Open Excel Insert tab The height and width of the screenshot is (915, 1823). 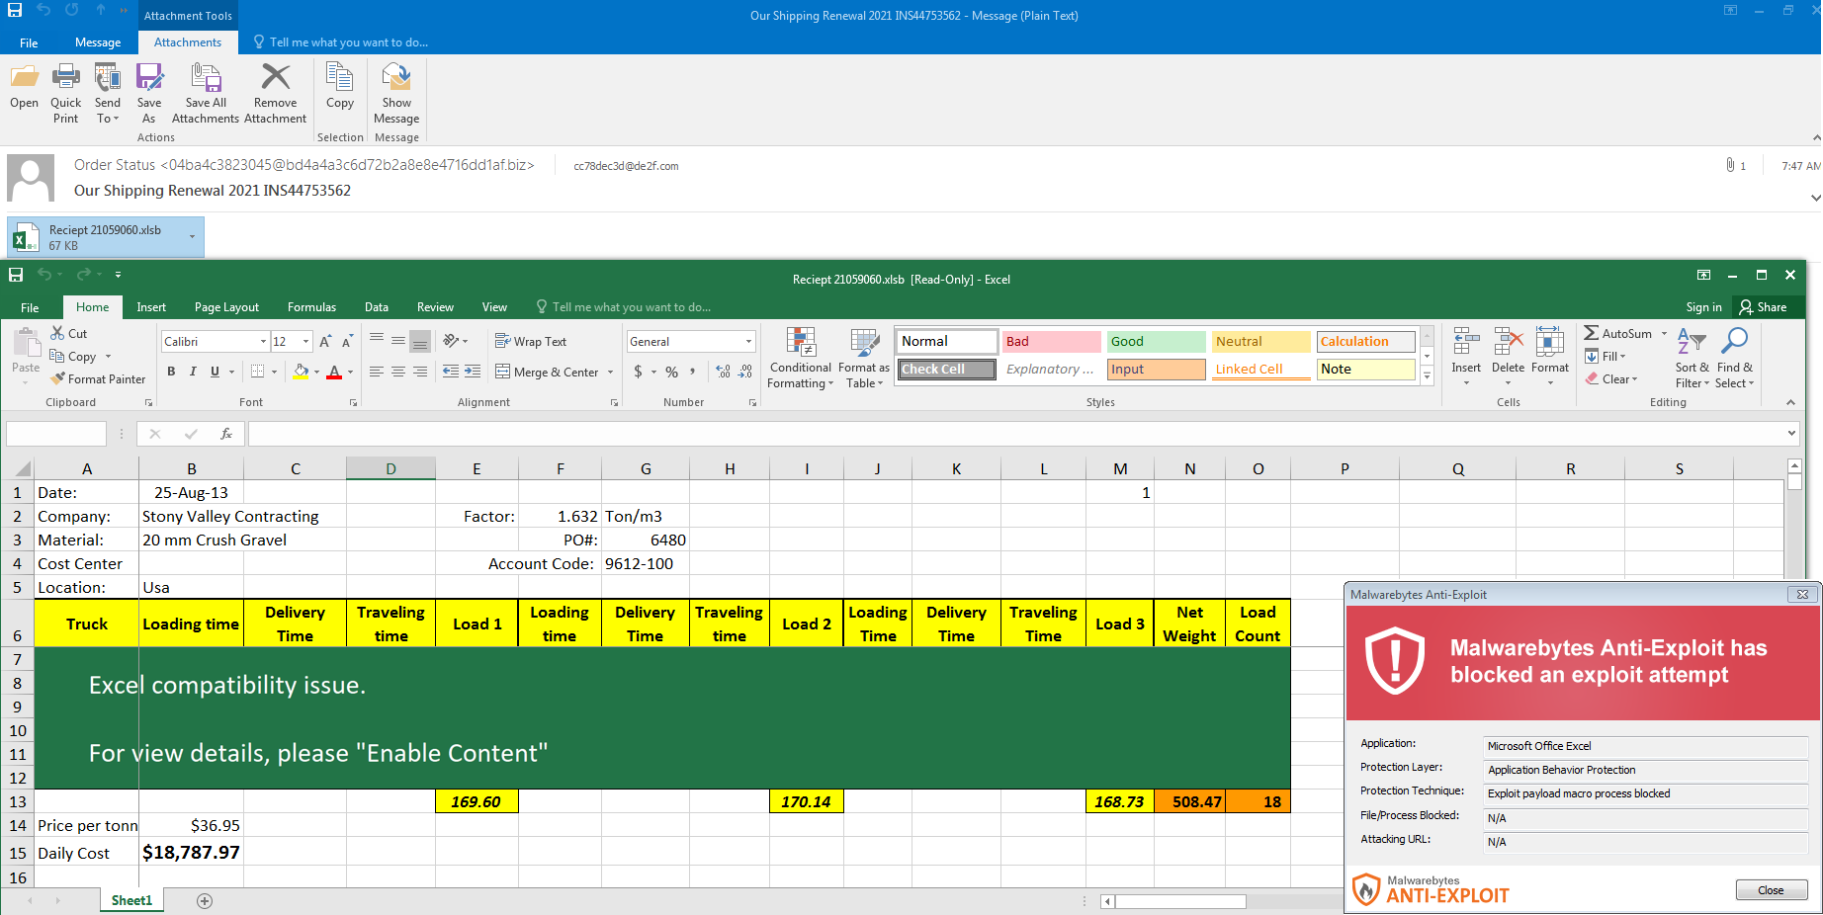pos(151,307)
